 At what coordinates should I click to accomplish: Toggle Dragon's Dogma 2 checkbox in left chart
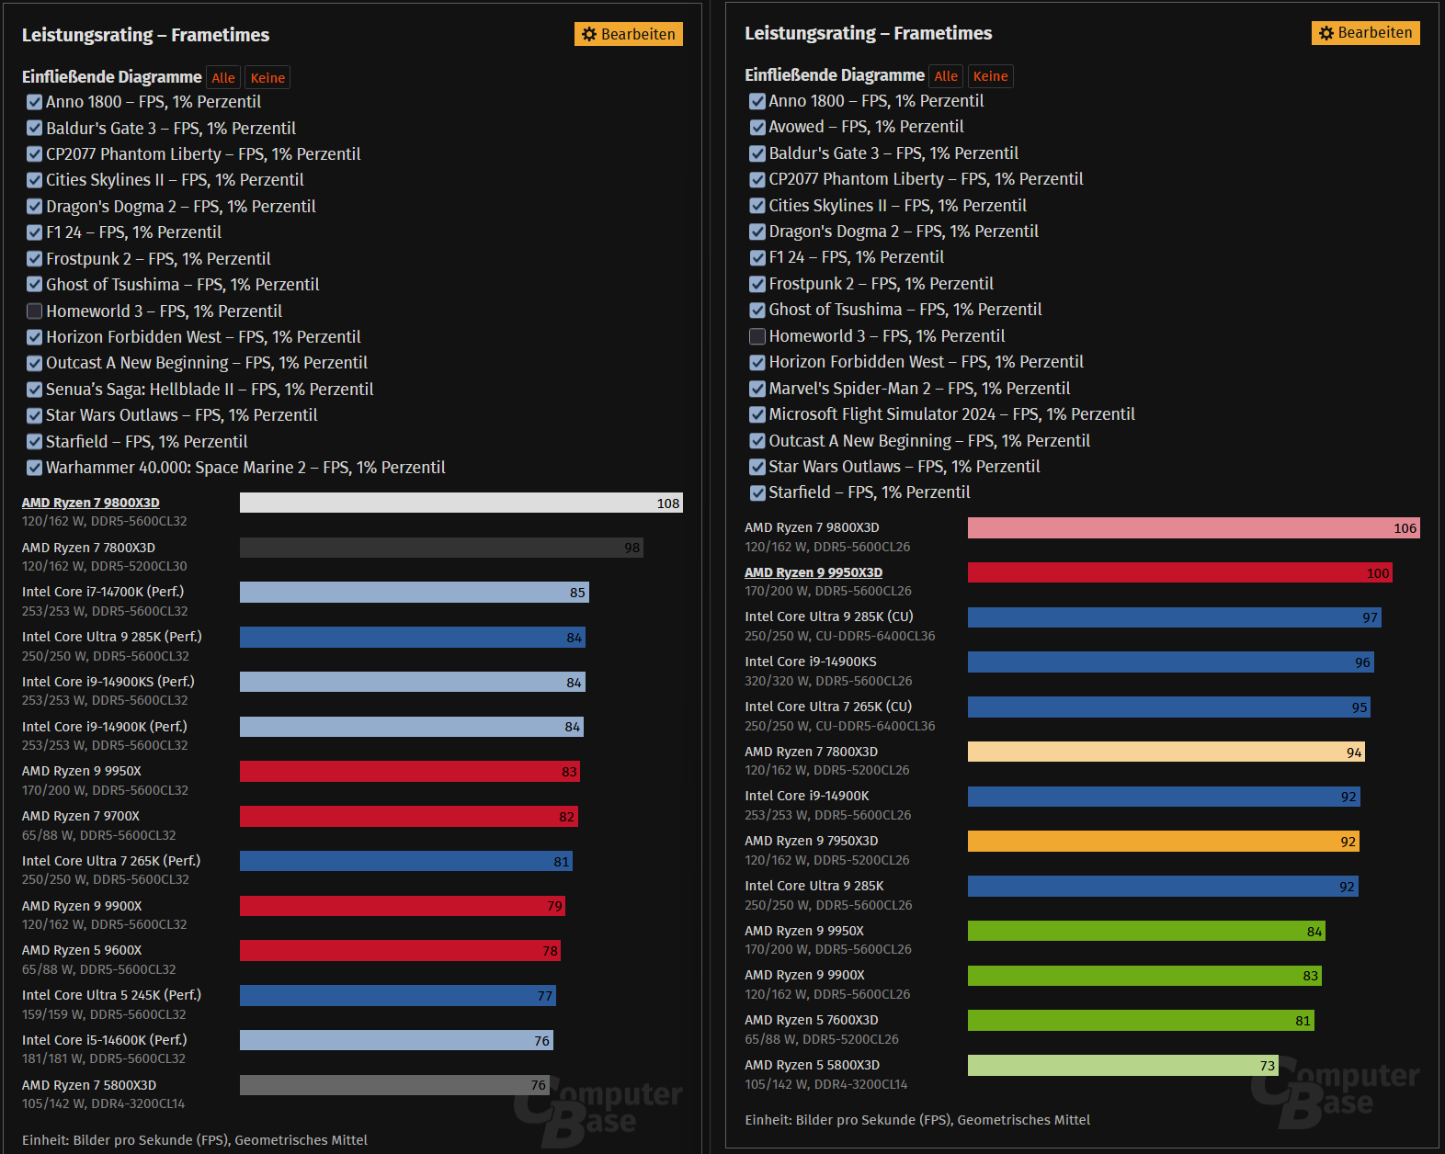(x=35, y=207)
